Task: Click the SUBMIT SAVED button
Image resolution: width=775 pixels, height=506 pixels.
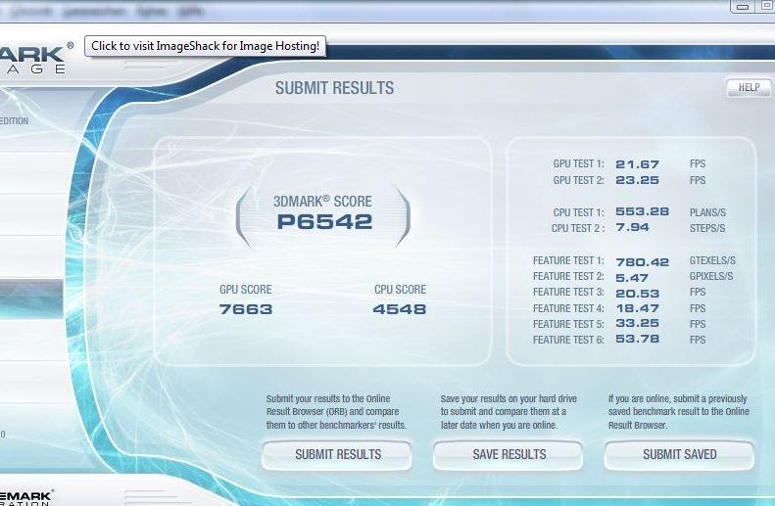Action: click(x=679, y=455)
